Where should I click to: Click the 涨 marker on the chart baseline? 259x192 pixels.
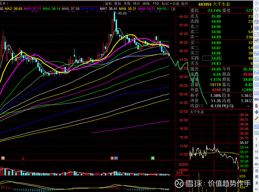[x=112, y=158]
